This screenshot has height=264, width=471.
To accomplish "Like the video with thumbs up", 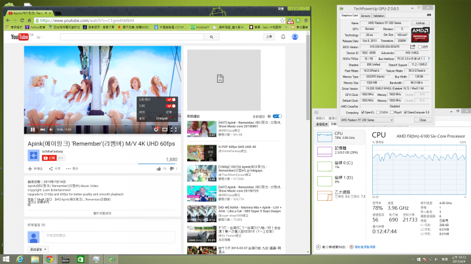I will 158,169.
